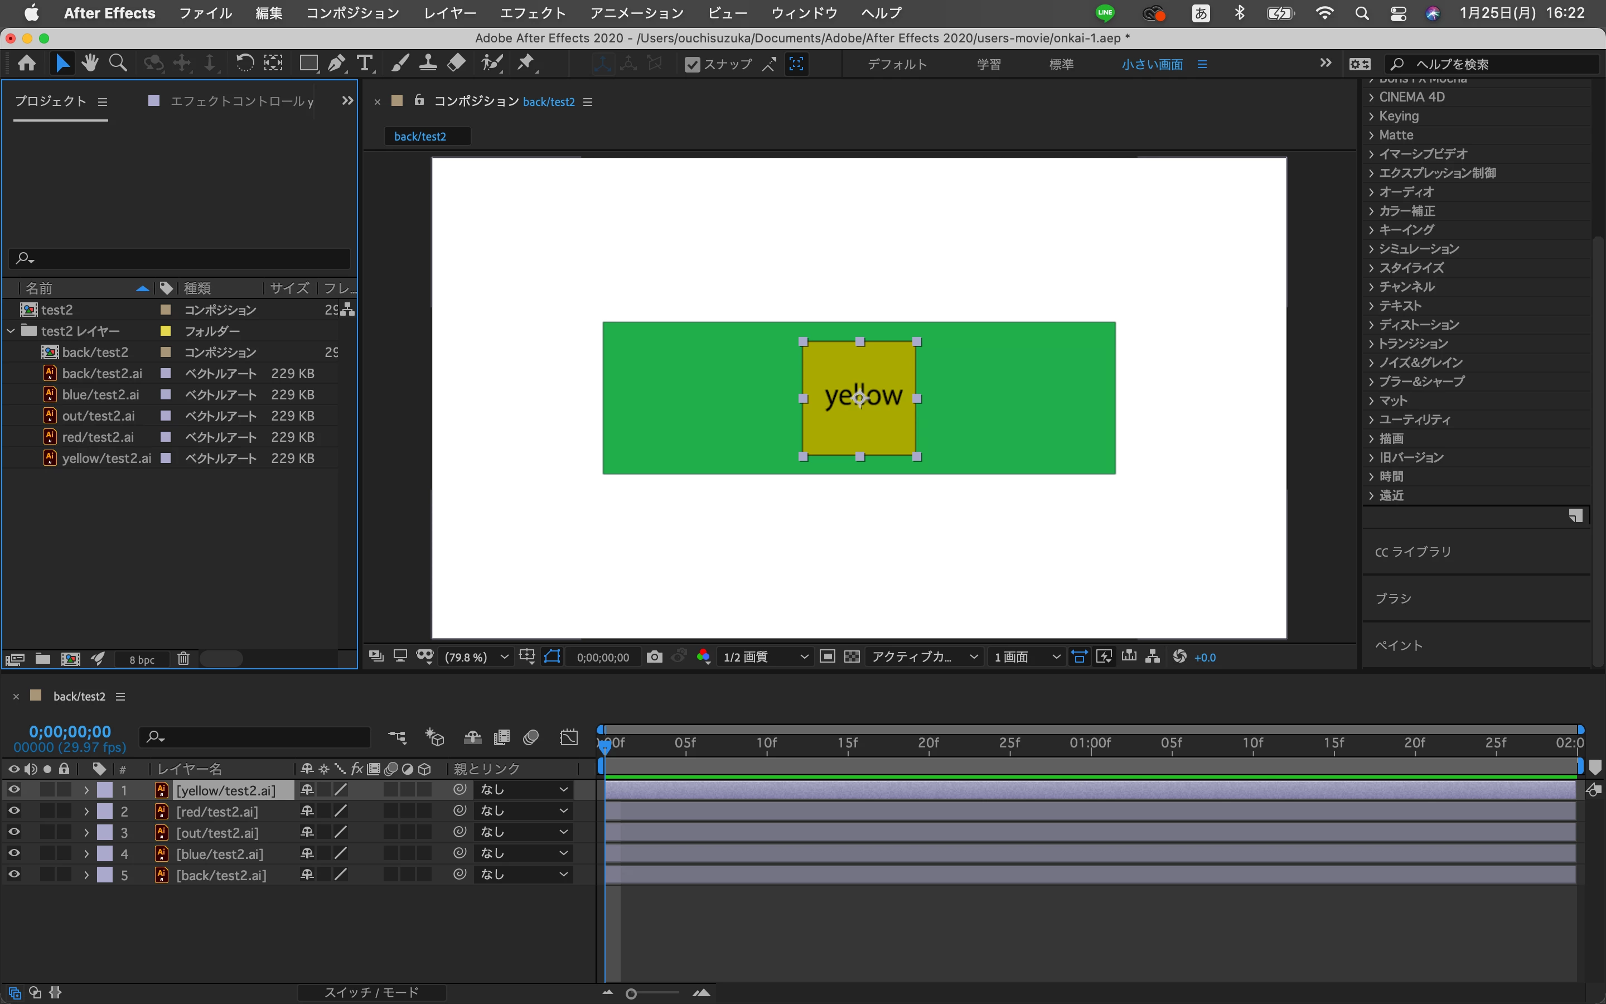
Task: Toggle transparency grid in viewer
Action: tap(852, 657)
